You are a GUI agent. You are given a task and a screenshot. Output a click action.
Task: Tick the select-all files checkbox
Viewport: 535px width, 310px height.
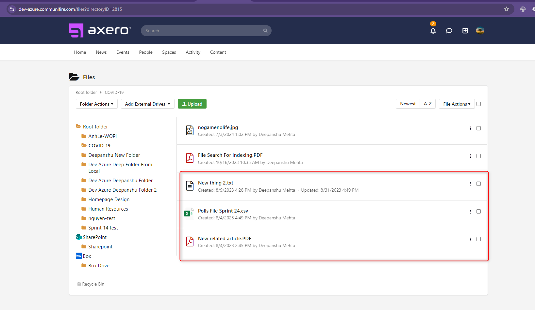(479, 104)
